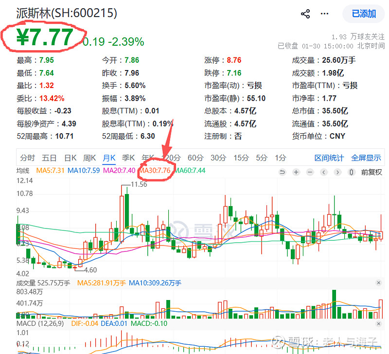Click the MA20:7.40 moving average label
The width and height of the screenshot is (389, 354).
pyautogui.click(x=119, y=170)
